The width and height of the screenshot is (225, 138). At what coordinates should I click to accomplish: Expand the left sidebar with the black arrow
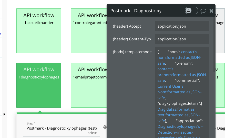(x=4, y=114)
